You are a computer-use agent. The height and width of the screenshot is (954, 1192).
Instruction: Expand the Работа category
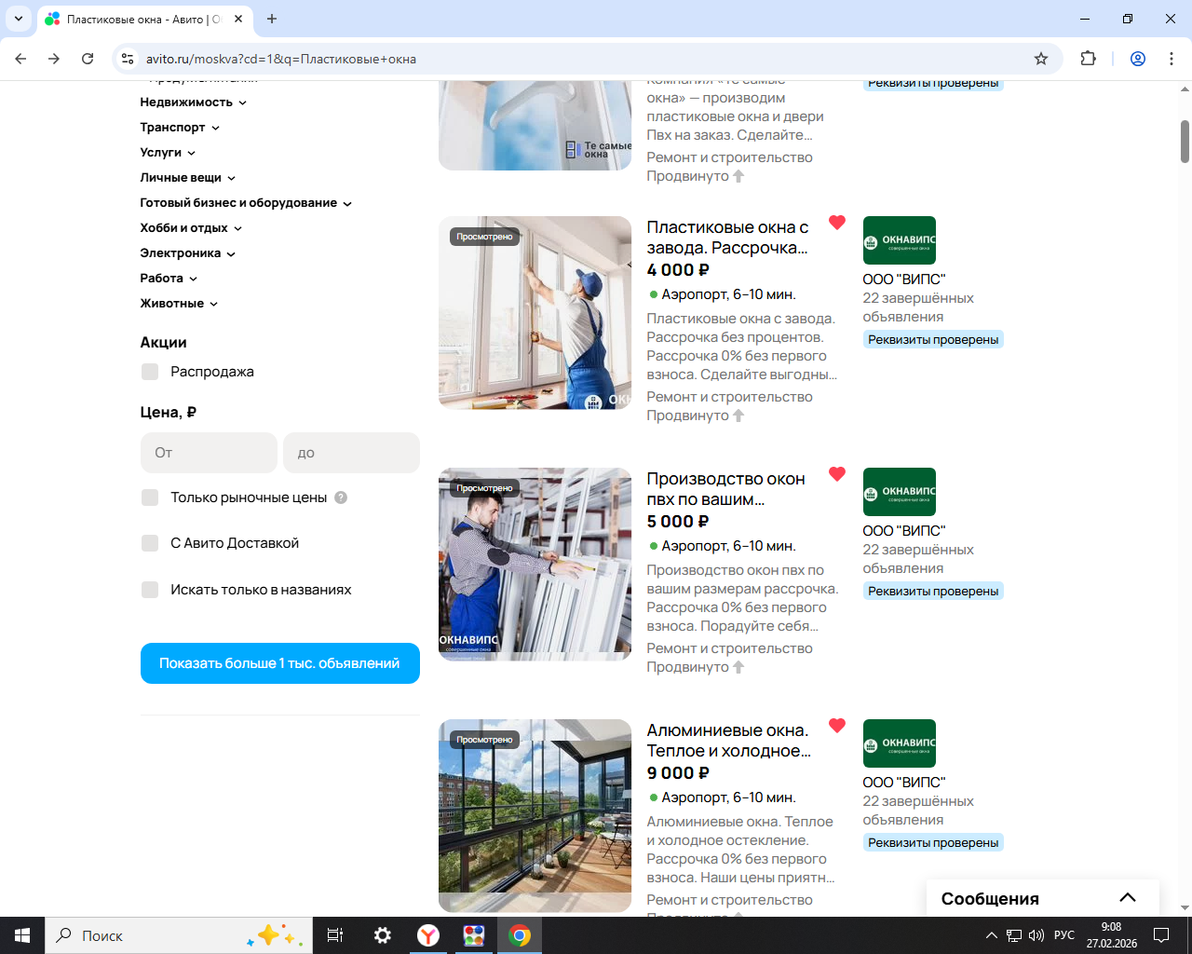point(169,279)
